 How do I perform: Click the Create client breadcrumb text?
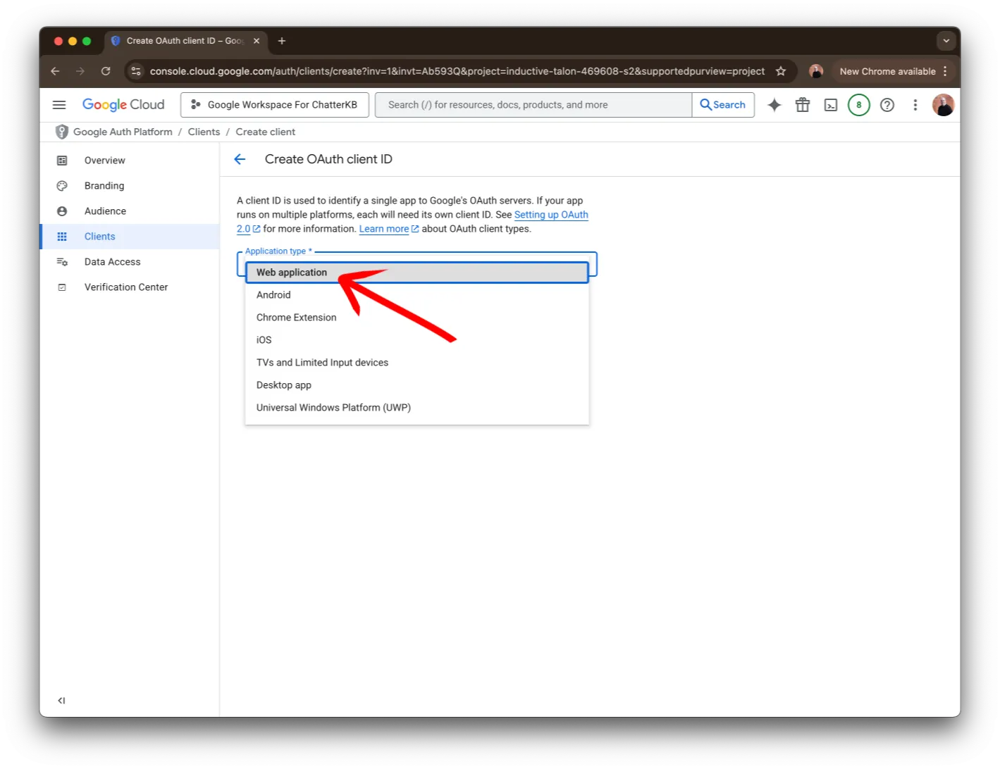click(266, 132)
